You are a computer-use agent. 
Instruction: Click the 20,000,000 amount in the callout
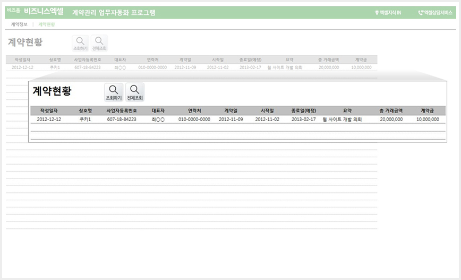[x=391, y=119]
